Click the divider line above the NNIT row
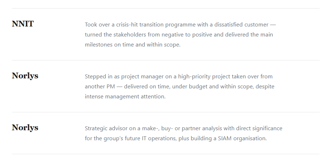This screenshot has width=329, height=166. (x=165, y=8)
